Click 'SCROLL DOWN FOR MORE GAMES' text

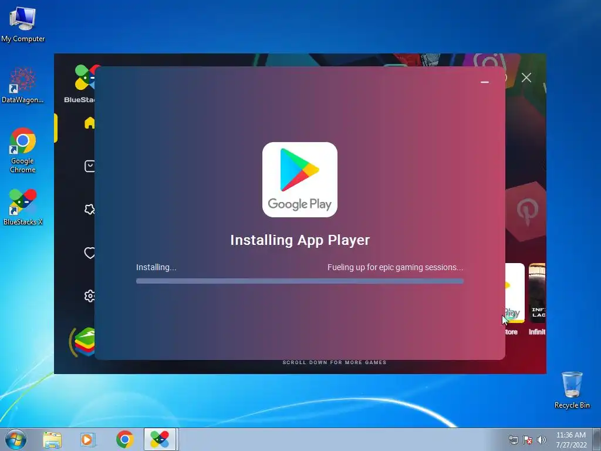click(334, 362)
